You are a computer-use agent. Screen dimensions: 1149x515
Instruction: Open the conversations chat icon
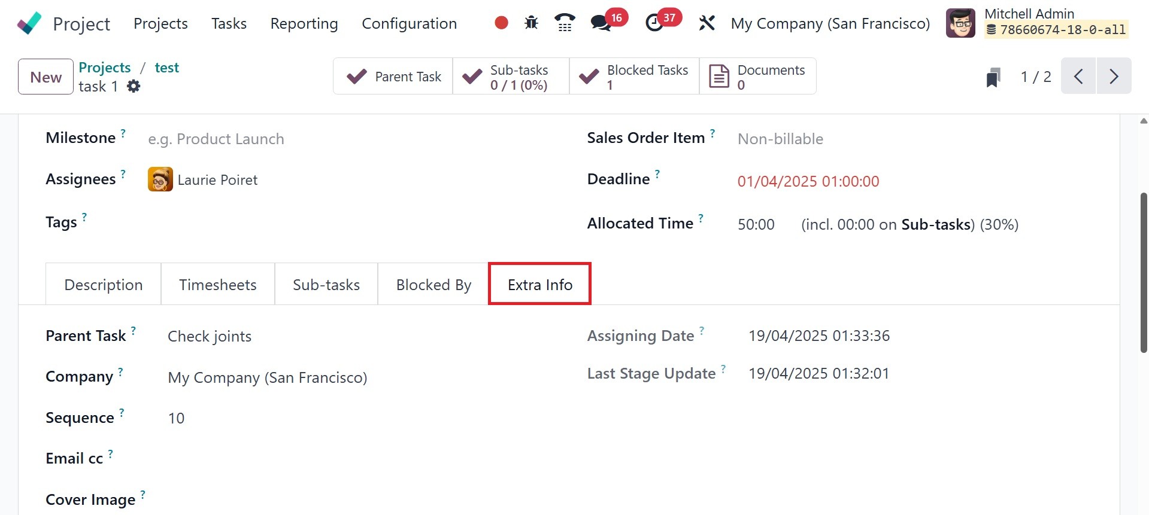tap(601, 23)
